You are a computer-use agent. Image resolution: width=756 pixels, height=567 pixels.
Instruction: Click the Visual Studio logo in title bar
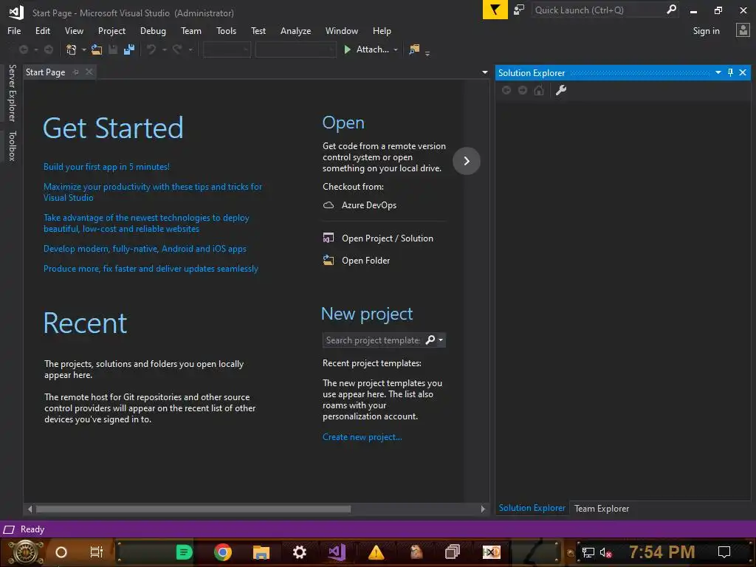point(16,13)
